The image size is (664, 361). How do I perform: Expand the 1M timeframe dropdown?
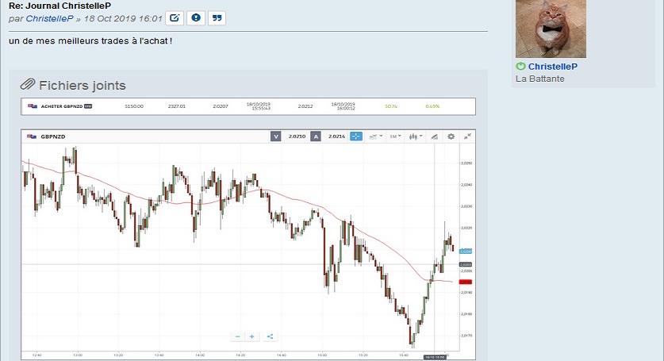click(x=394, y=136)
